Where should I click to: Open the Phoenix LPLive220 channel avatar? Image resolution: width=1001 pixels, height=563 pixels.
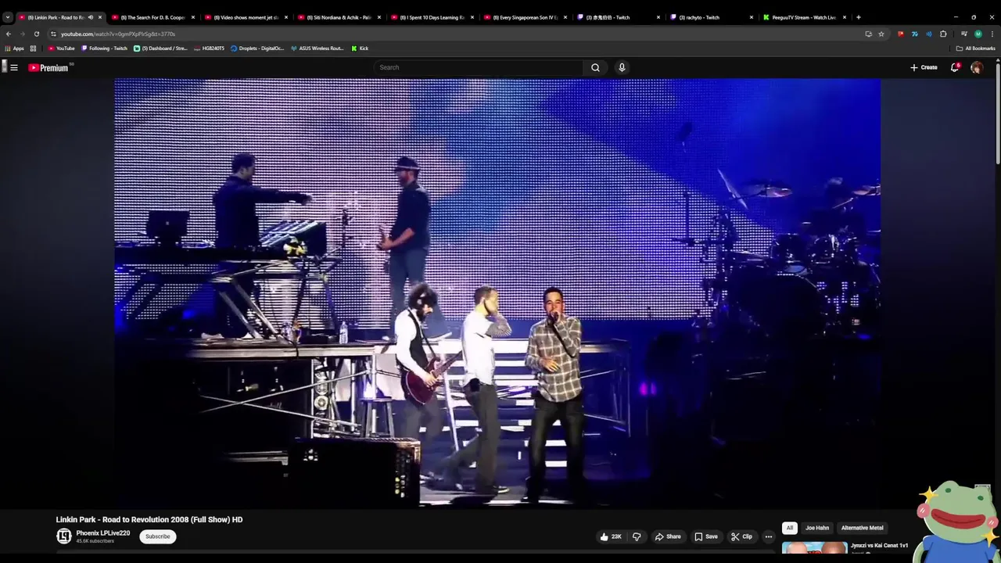[x=64, y=536]
